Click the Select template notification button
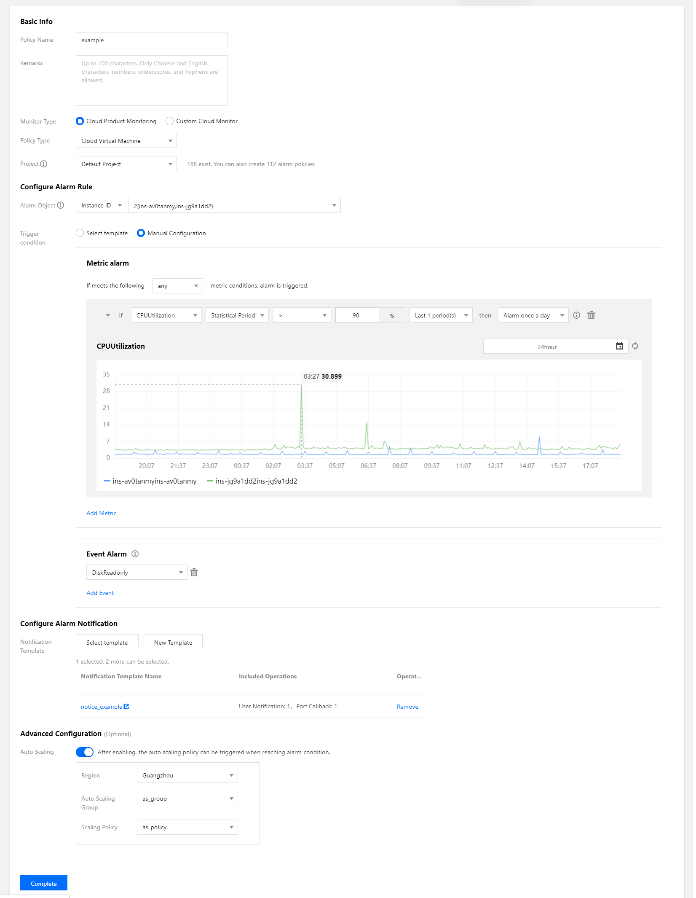Image resolution: width=696 pixels, height=898 pixels. click(x=107, y=642)
